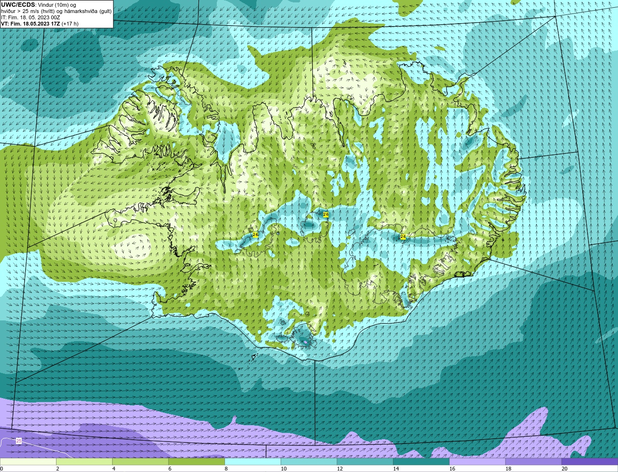618x472 pixels.
Task: Click the scale value 8 under the legend
Action: pos(226,469)
